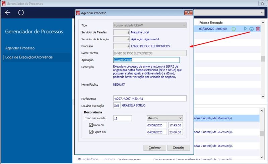Click the upper list scrollbar up arrow
The width and height of the screenshot is (268, 164).
[x=263, y=23]
